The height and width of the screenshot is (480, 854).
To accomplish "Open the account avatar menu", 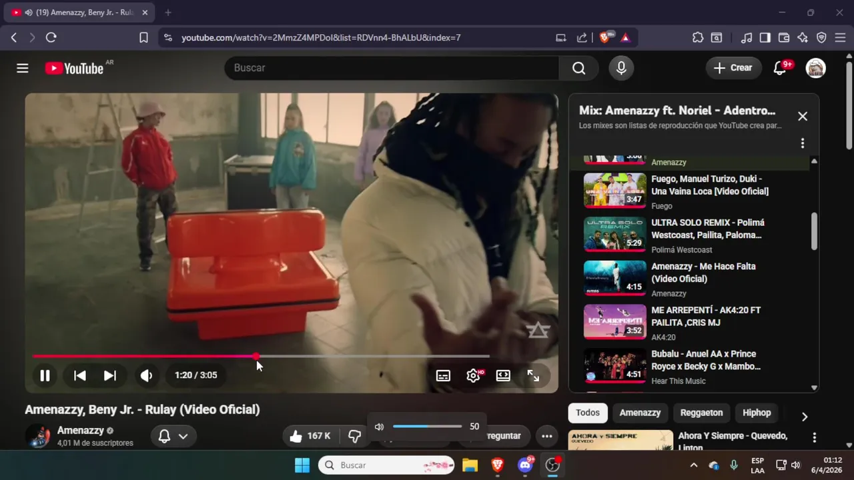I will [815, 68].
